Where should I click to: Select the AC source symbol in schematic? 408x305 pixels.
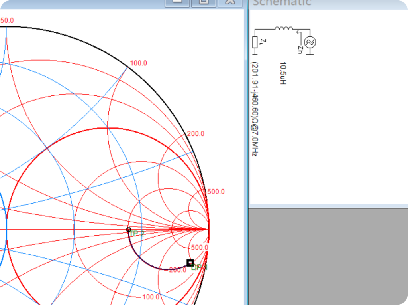(310, 42)
